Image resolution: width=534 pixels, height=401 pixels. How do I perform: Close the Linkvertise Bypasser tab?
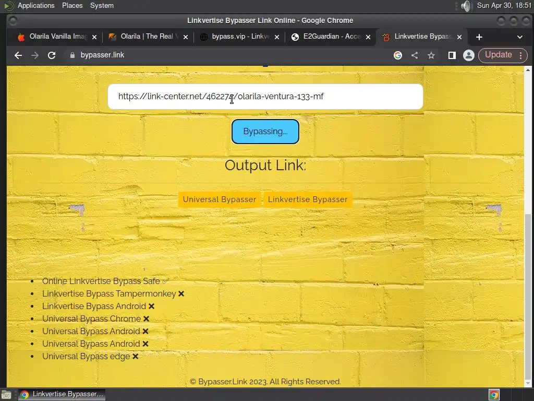pyautogui.click(x=459, y=37)
